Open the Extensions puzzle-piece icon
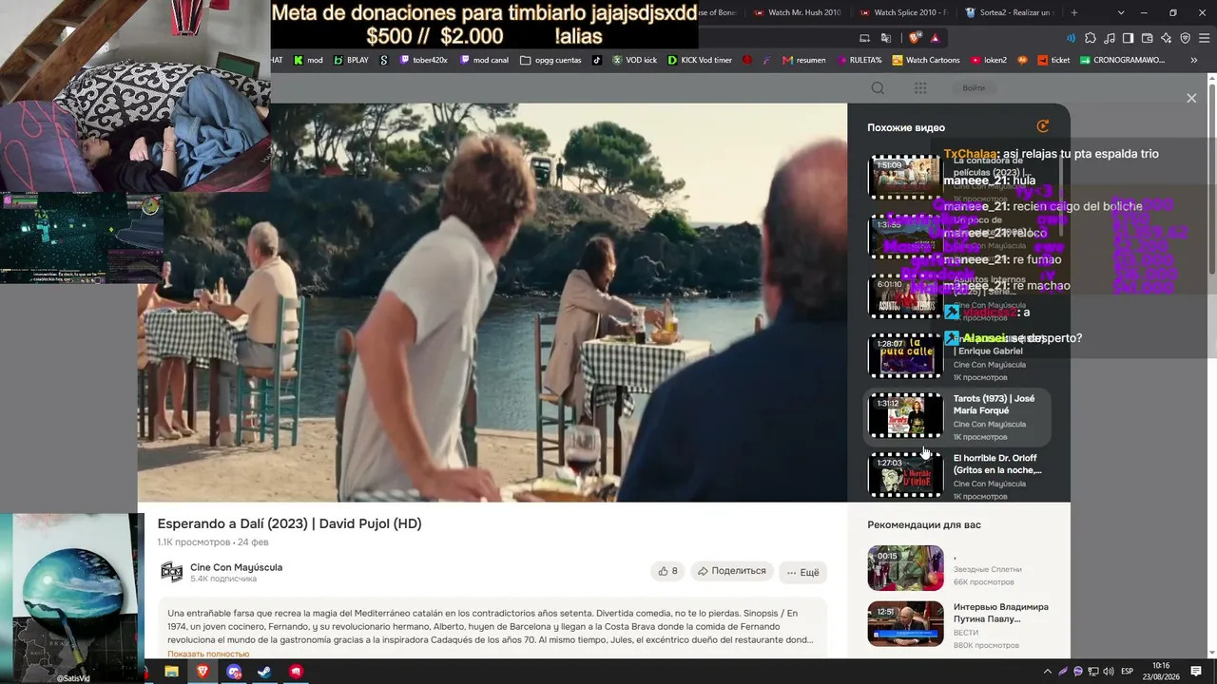This screenshot has height=684, width=1217. pos(1091,38)
